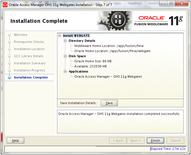Click the disabled Cancel button
Image resolution: width=191 pixels, height=155 pixels.
coord(175,140)
